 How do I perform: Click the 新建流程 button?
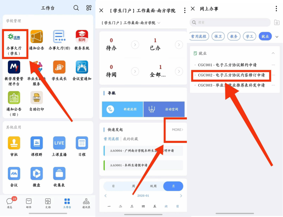(123, 109)
